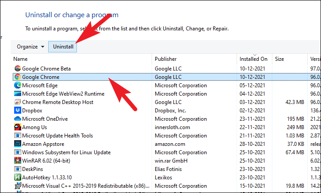Sort by the Name column header
321x193 pixels.
(20, 59)
